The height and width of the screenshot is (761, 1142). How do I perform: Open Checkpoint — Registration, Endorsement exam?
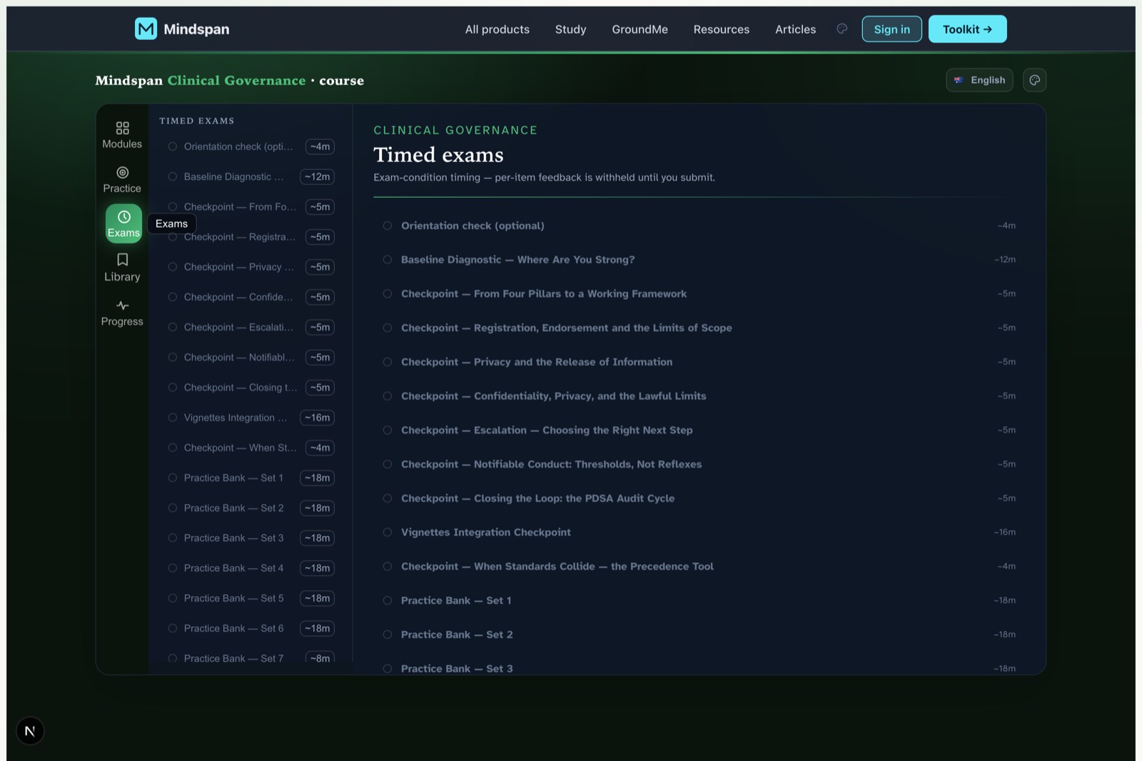point(699,328)
